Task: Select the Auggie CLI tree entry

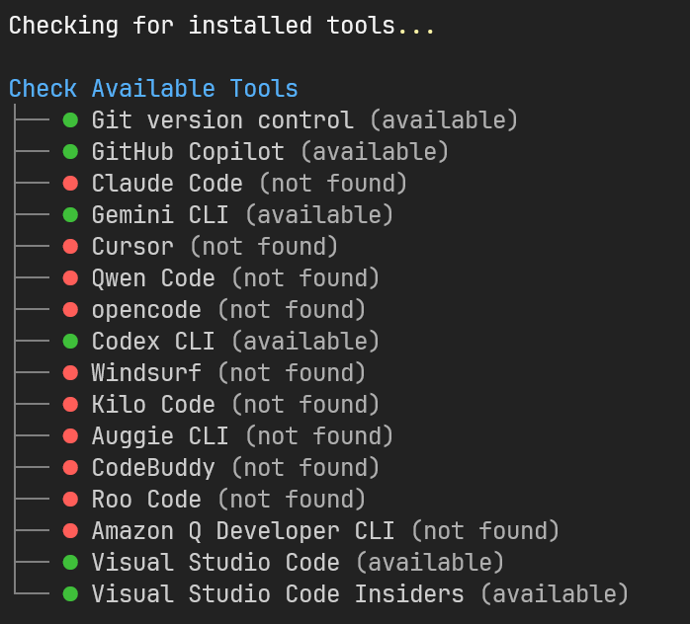Action: pos(160,436)
